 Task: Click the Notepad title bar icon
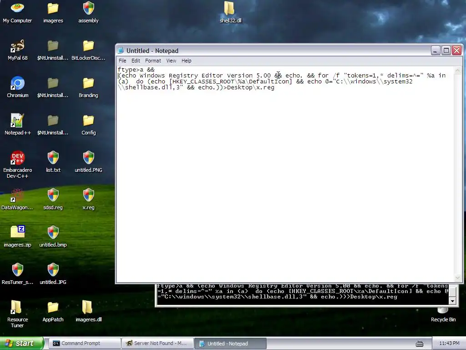click(x=121, y=51)
